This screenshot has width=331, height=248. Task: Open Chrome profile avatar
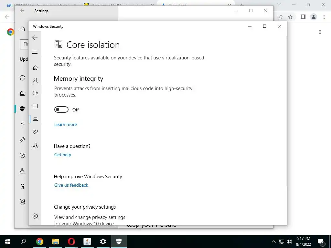click(x=314, y=17)
